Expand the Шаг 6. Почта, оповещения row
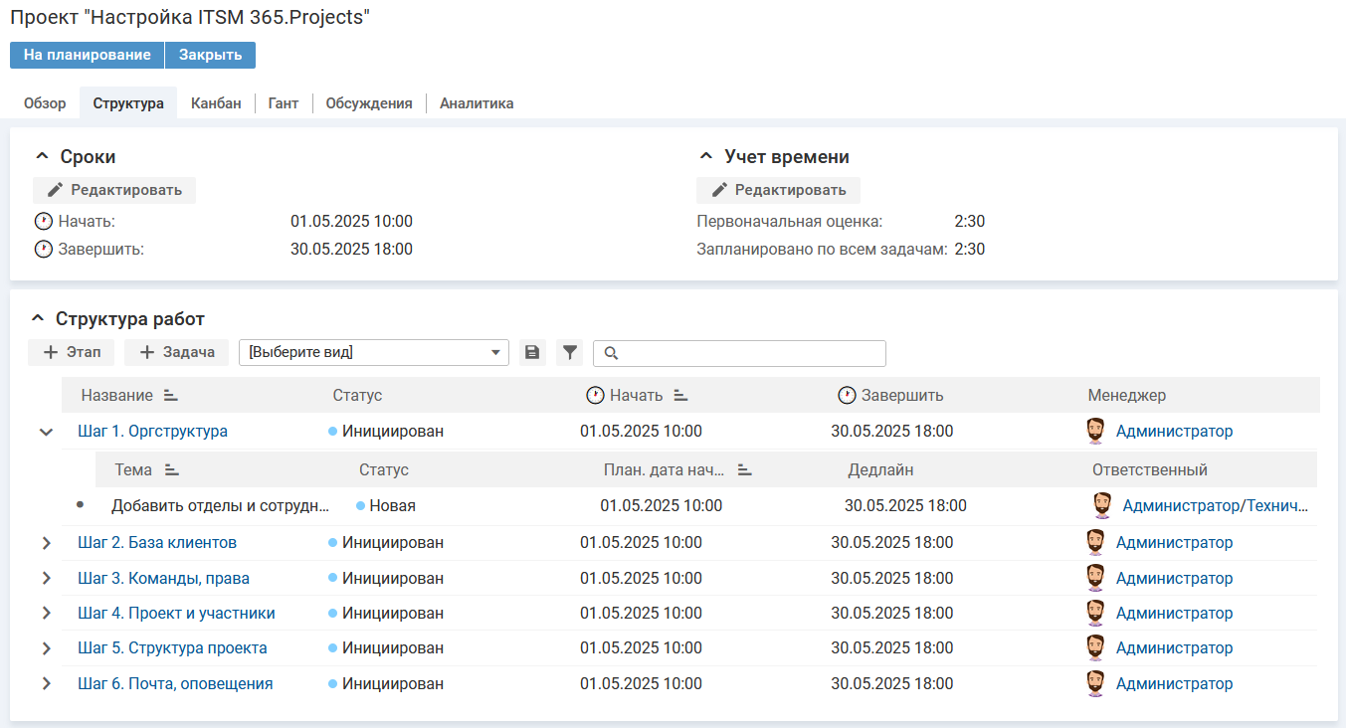This screenshot has height=728, width=1346. tap(46, 684)
